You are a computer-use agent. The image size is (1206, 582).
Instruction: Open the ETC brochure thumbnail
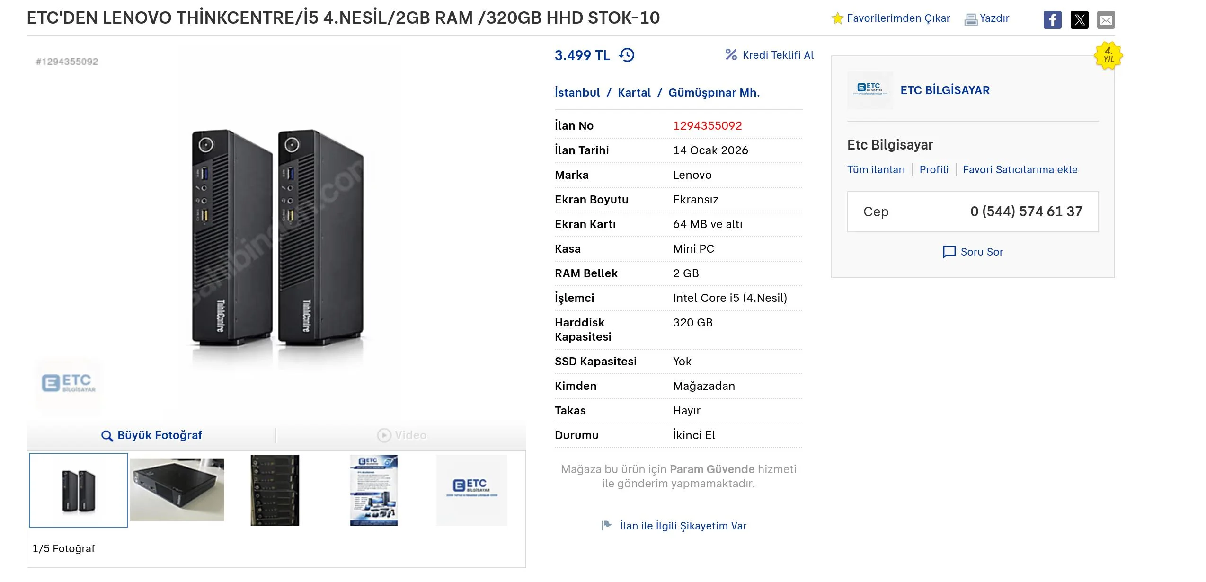[373, 490]
